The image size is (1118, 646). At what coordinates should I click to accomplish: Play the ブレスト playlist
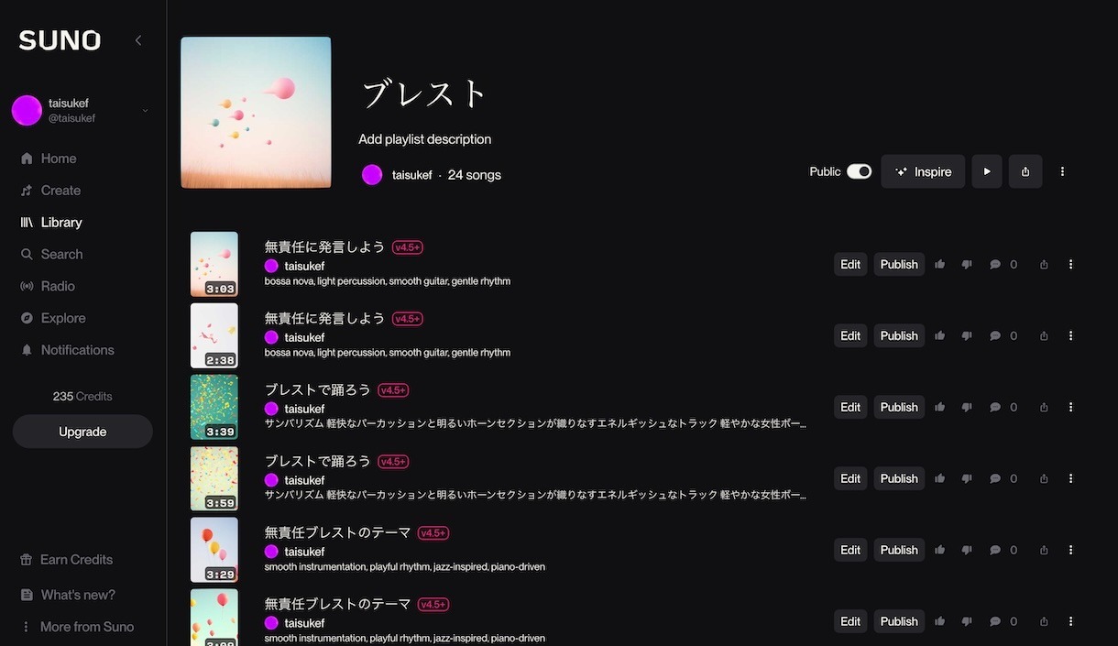[x=987, y=171]
